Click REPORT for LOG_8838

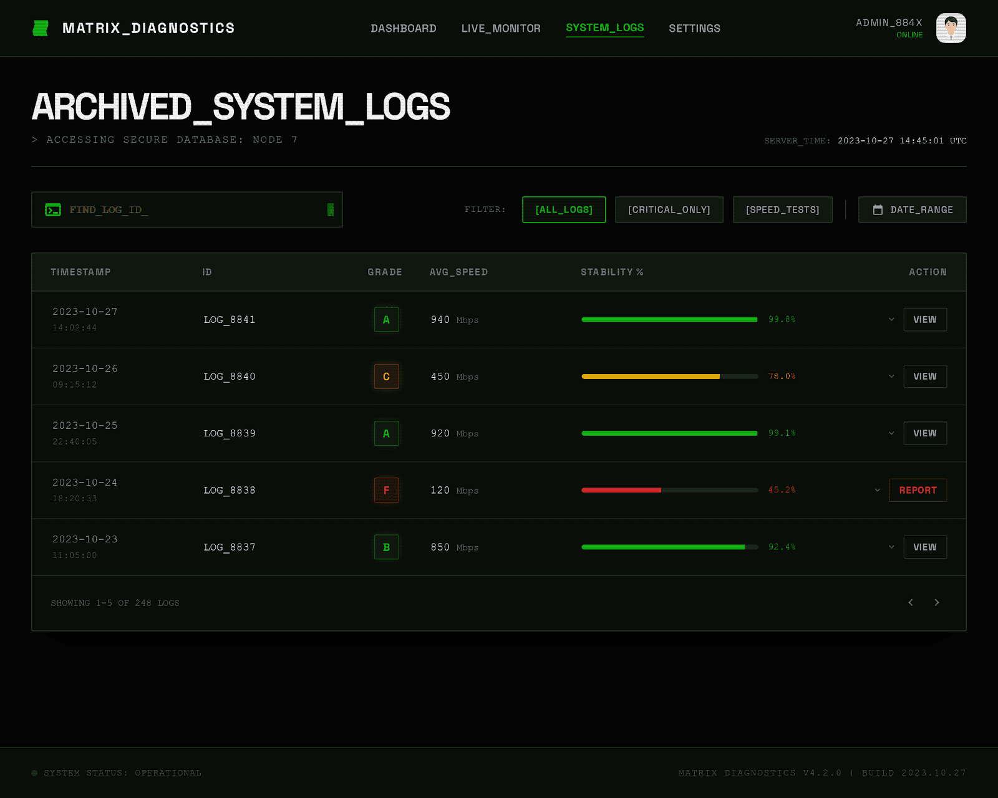(x=918, y=490)
